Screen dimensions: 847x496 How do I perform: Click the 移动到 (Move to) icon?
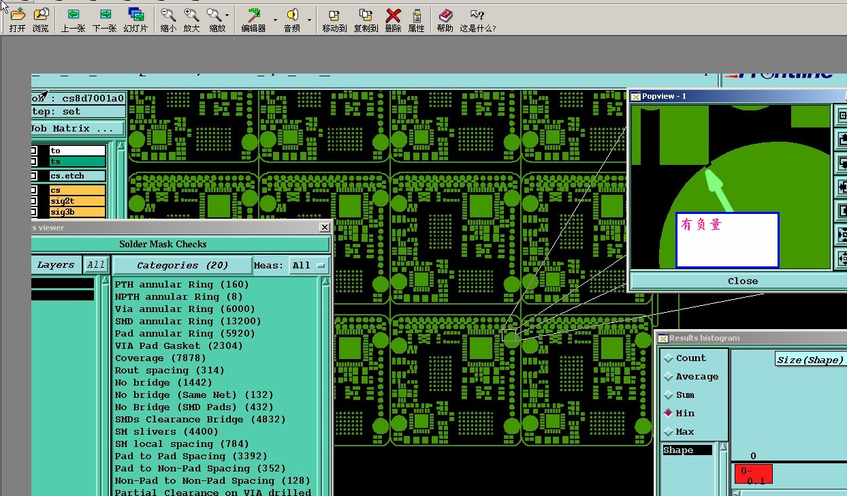(x=334, y=15)
